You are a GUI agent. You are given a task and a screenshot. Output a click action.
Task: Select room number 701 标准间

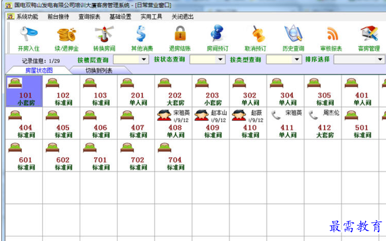100,160
